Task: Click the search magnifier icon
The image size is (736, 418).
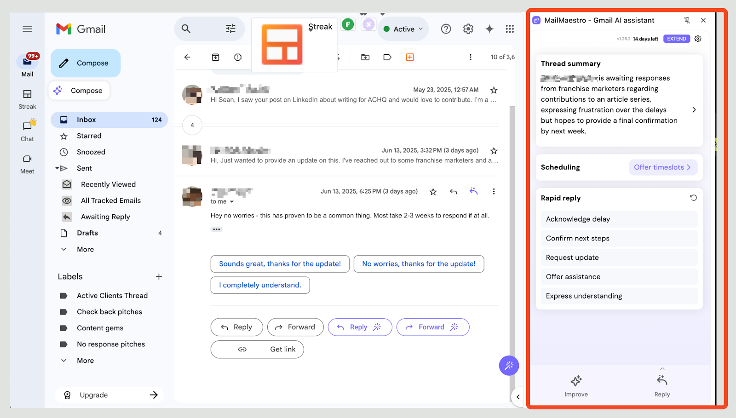Action: pyautogui.click(x=186, y=29)
